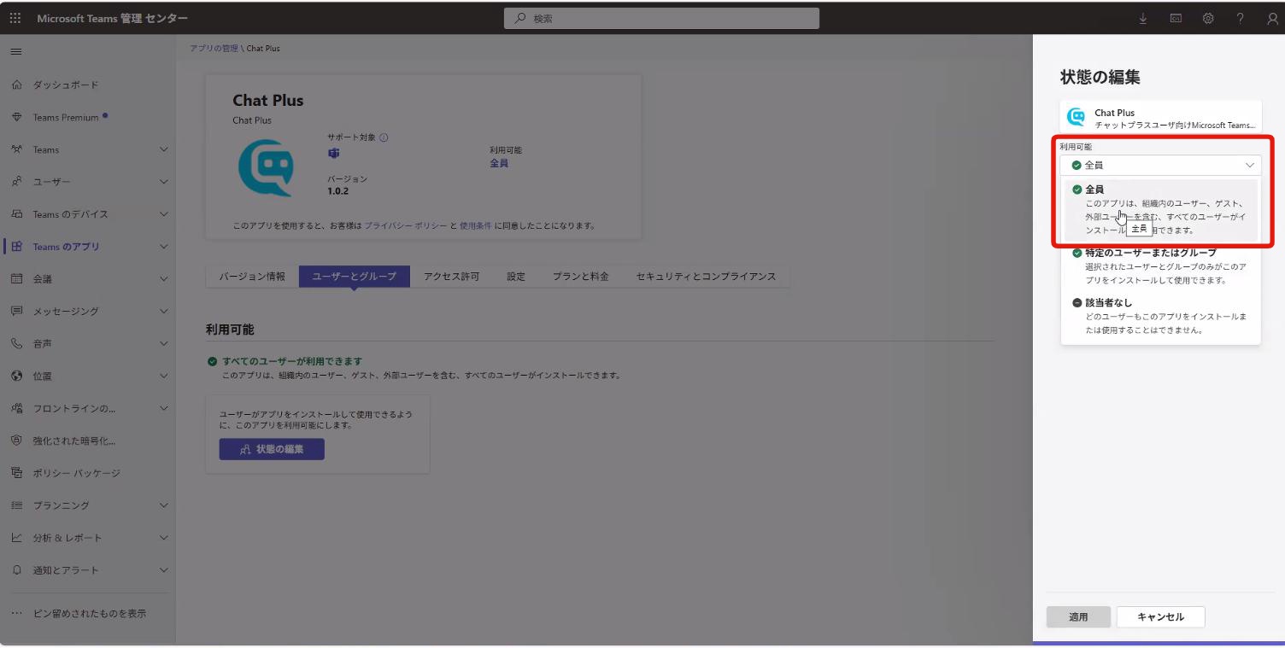
Task: Expand the 会議 sidebar section
Action: [164, 278]
